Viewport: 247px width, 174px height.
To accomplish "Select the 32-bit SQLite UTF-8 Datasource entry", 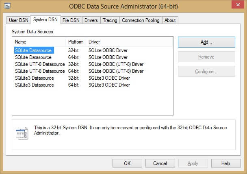I will (40, 64).
